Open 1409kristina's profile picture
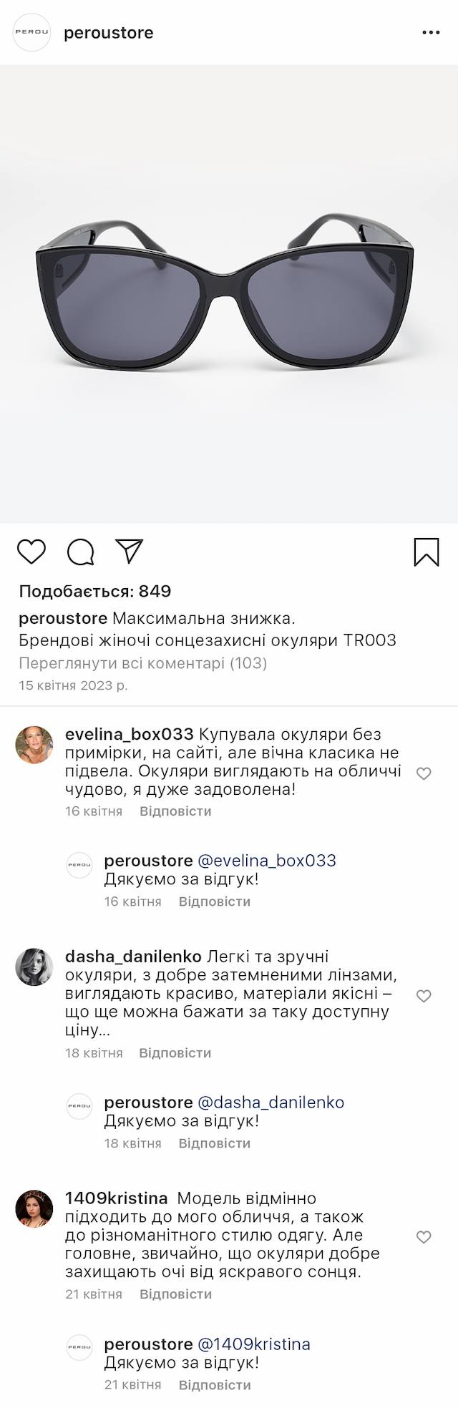 point(34,1209)
